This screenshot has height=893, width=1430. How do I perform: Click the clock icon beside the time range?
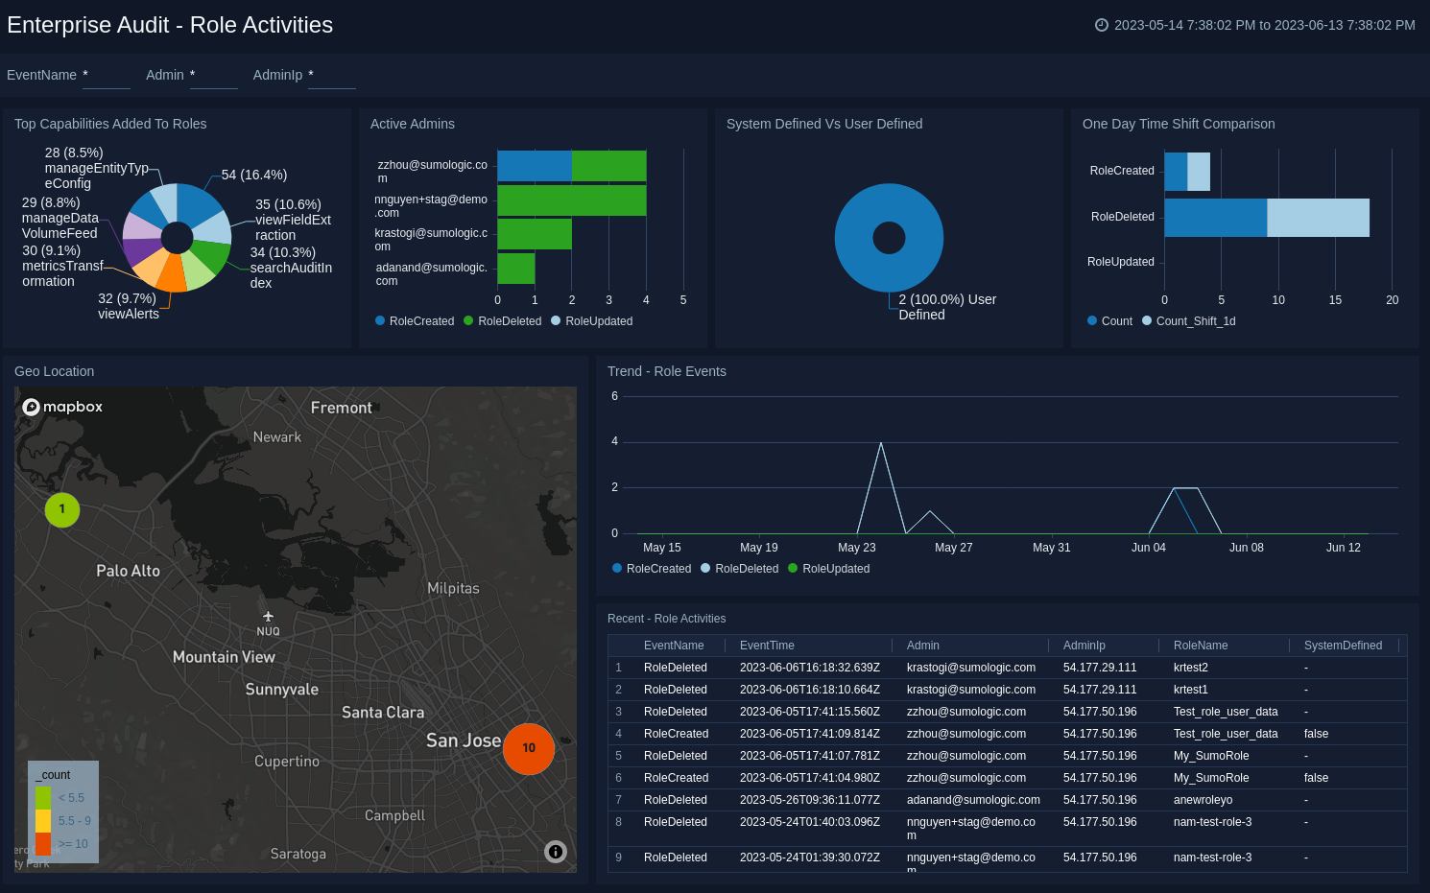point(1102,25)
